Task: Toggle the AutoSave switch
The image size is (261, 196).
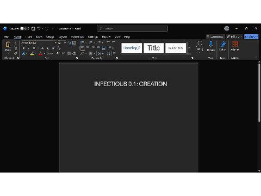Action: tap(24, 28)
